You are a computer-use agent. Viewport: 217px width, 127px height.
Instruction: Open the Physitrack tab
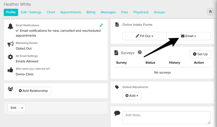click(141, 12)
